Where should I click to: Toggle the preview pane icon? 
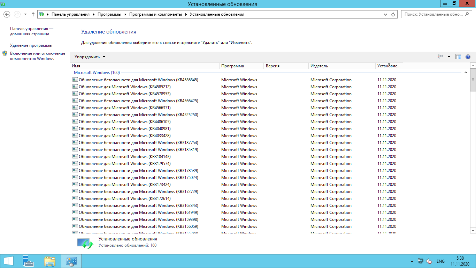[458, 57]
